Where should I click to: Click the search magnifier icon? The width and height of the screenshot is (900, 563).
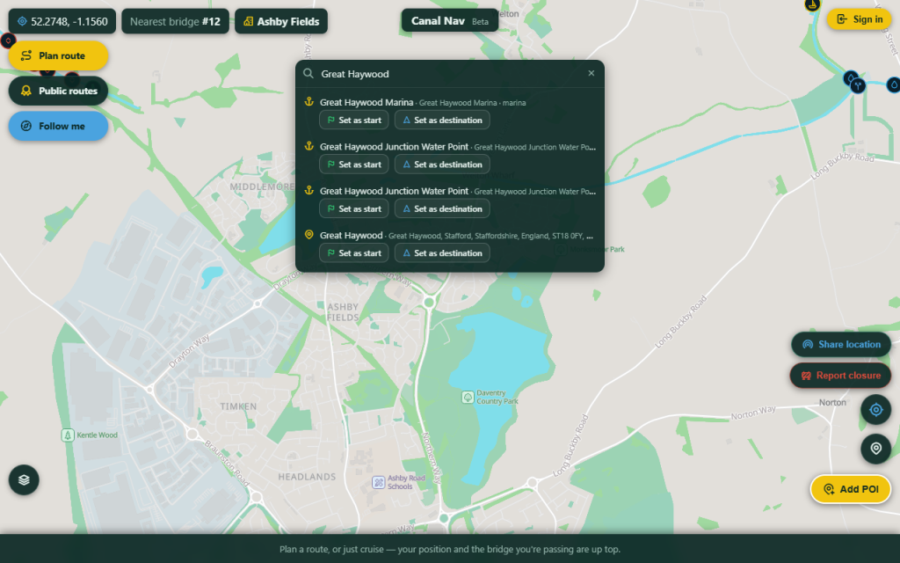(308, 74)
